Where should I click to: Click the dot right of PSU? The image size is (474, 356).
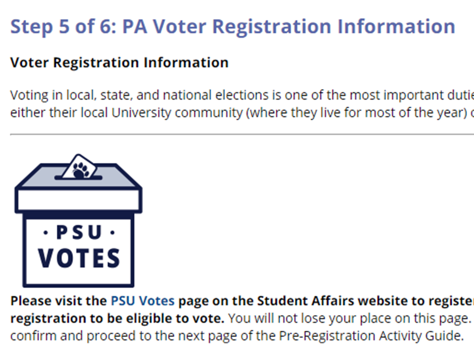point(112,233)
